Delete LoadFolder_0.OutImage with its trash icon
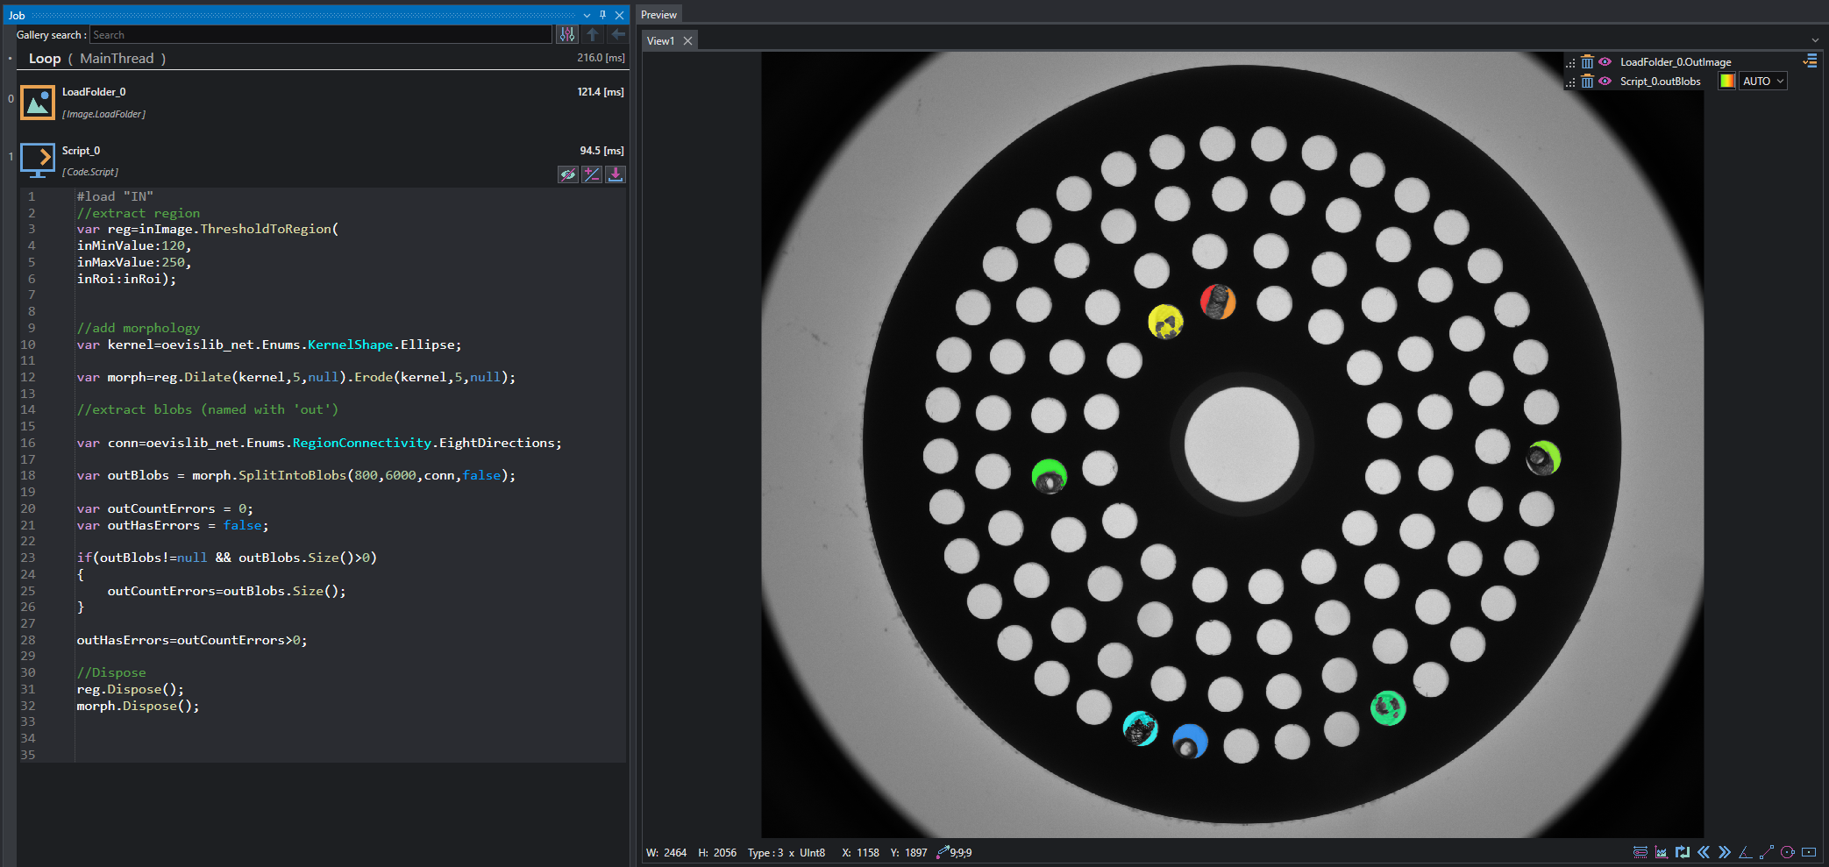 1587,62
